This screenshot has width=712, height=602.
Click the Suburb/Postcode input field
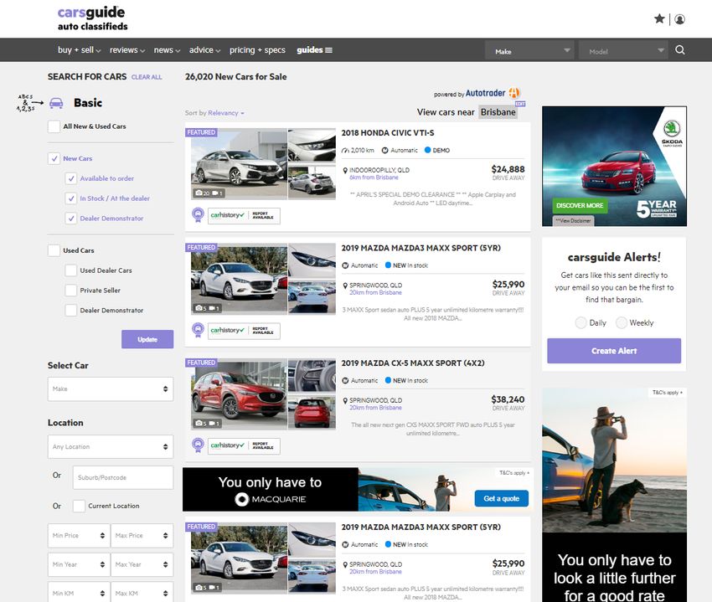click(123, 477)
